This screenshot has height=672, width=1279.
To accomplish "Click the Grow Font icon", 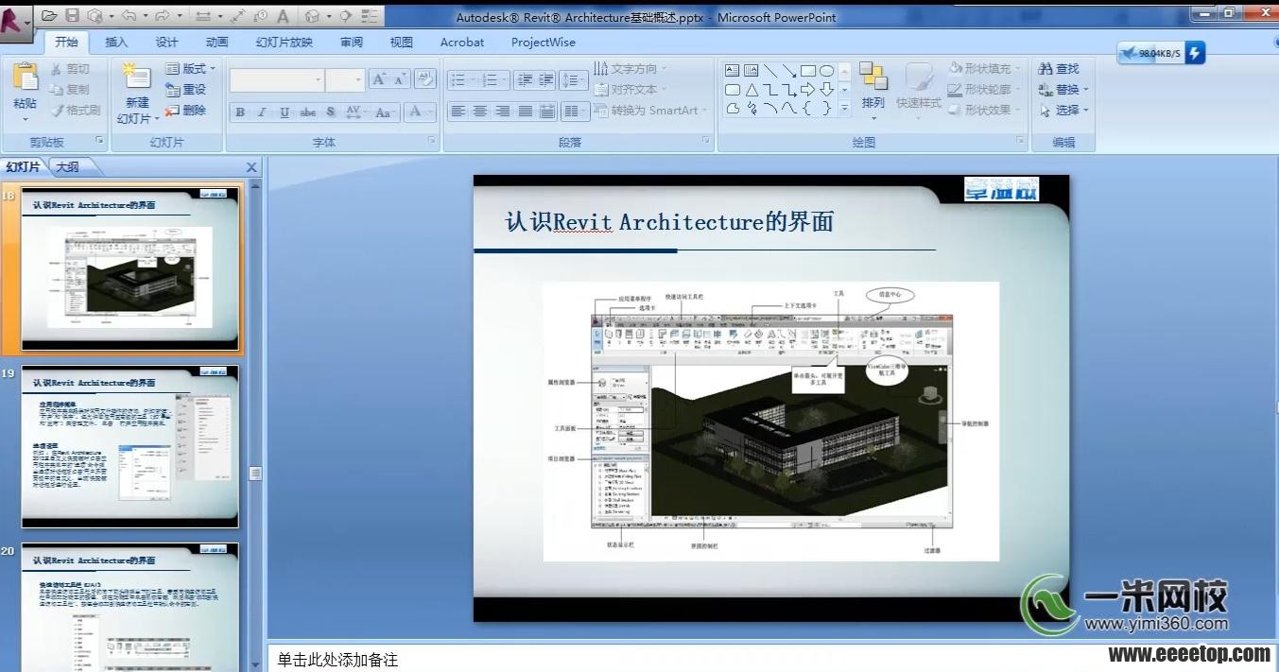I will click(379, 79).
